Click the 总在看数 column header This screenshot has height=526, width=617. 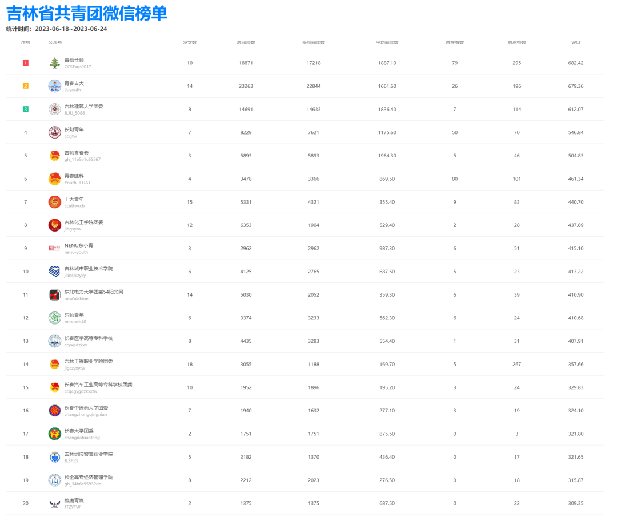tap(455, 42)
